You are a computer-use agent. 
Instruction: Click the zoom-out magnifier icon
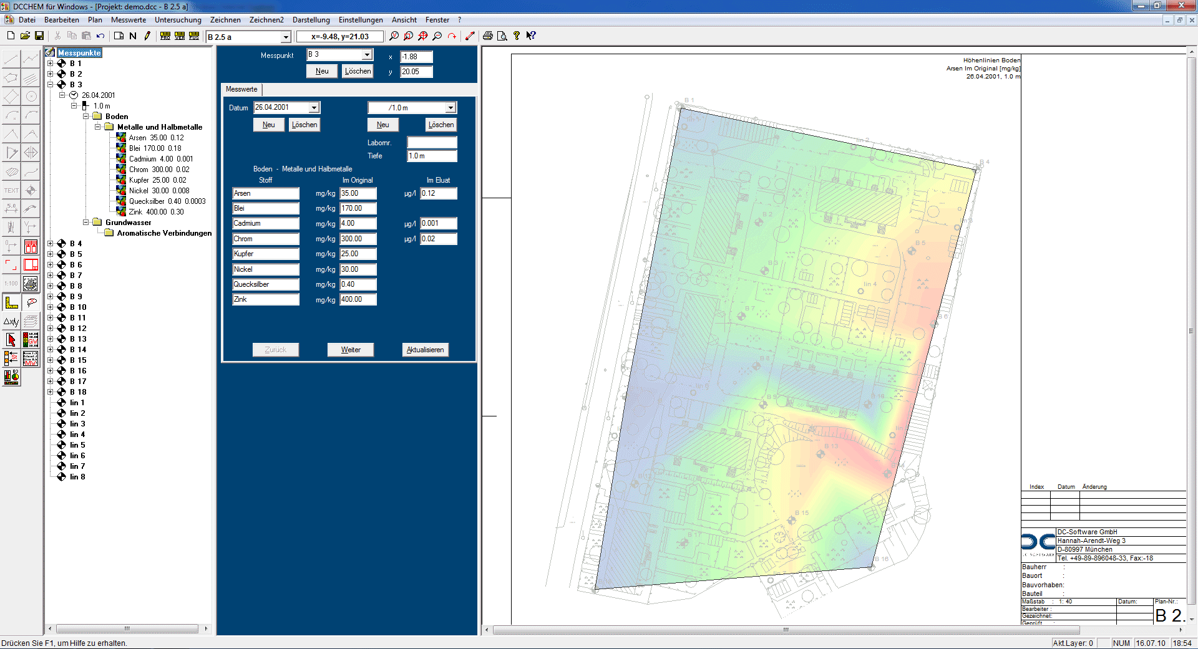[x=437, y=36]
